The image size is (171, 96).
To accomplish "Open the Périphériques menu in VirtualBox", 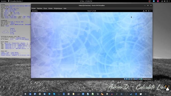I will pyautogui.click(x=58, y=8).
